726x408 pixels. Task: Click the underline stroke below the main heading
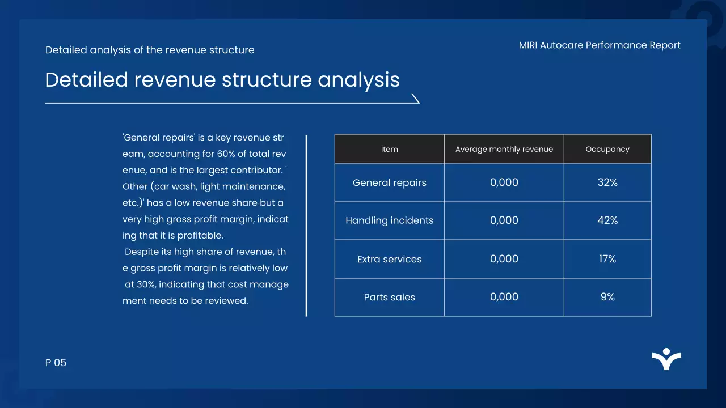coord(227,104)
